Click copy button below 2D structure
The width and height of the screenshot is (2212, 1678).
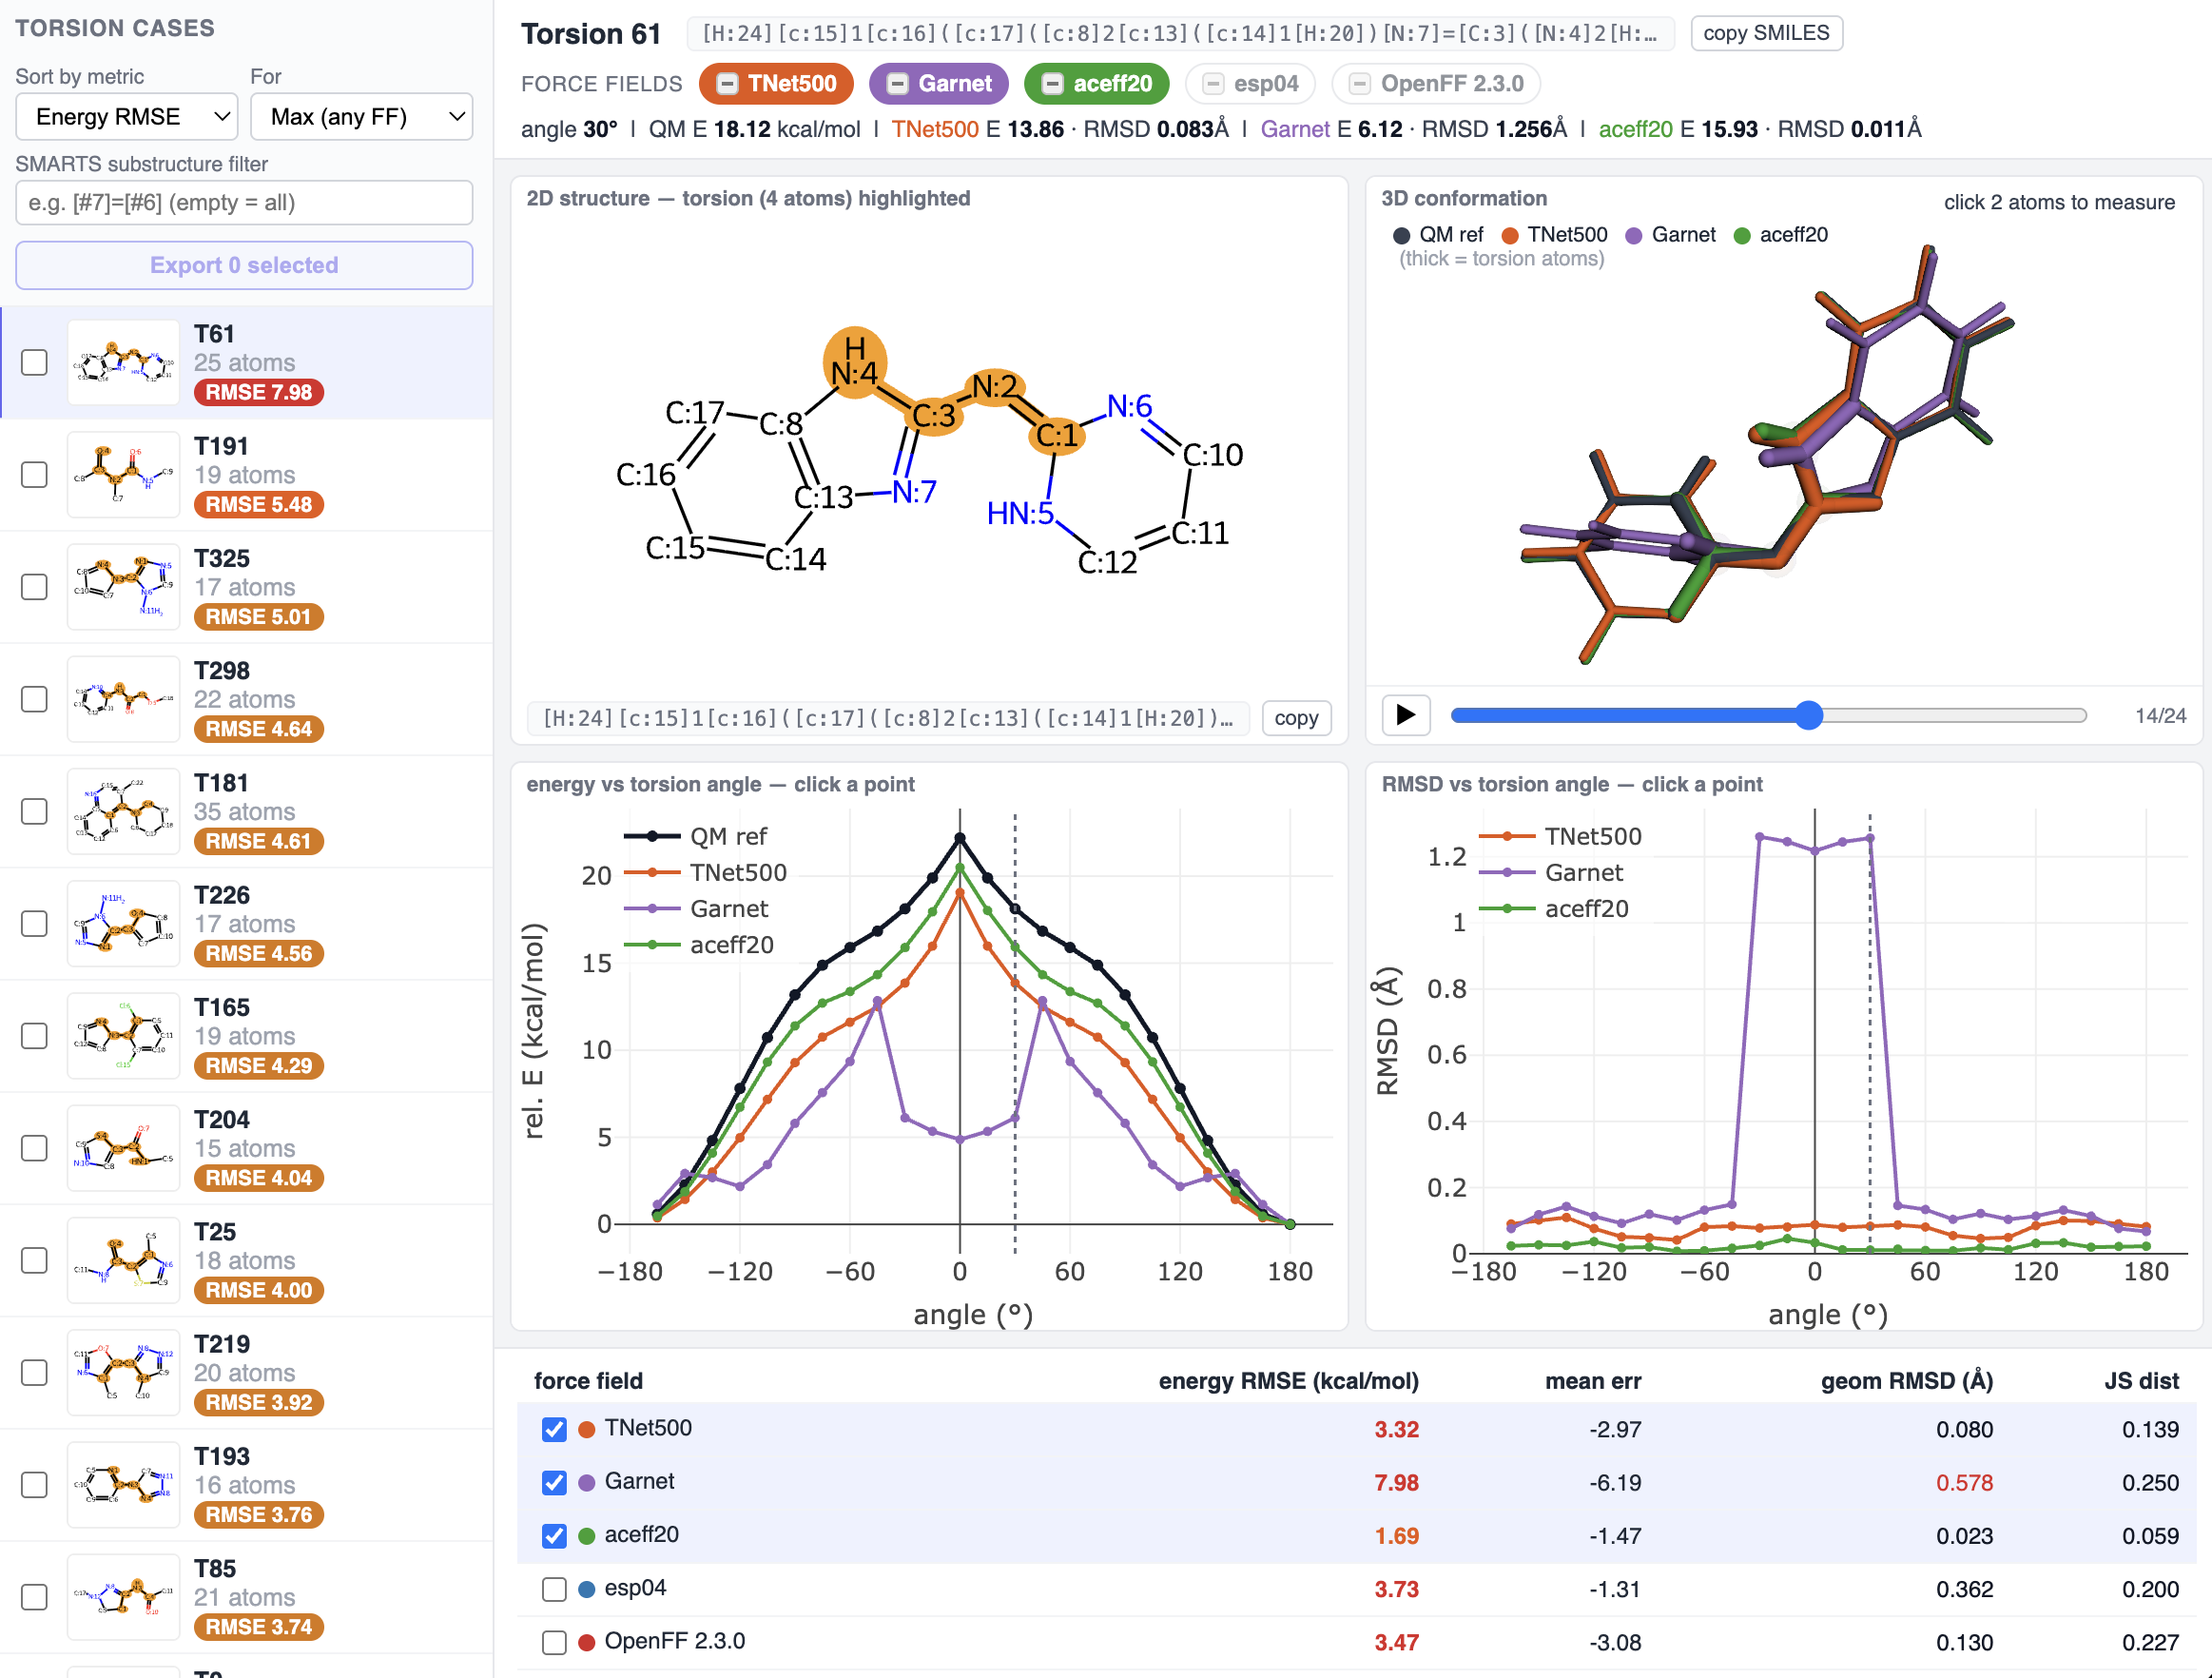point(1296,718)
